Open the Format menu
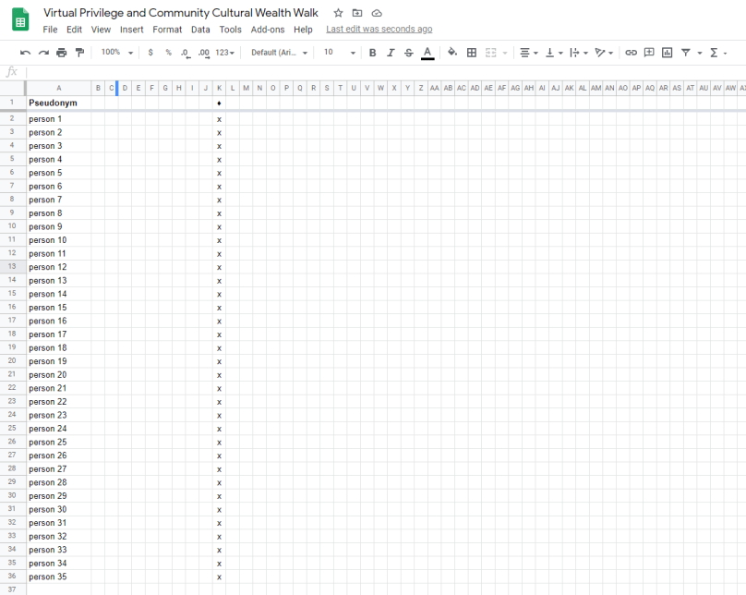The image size is (746, 595). tap(167, 30)
